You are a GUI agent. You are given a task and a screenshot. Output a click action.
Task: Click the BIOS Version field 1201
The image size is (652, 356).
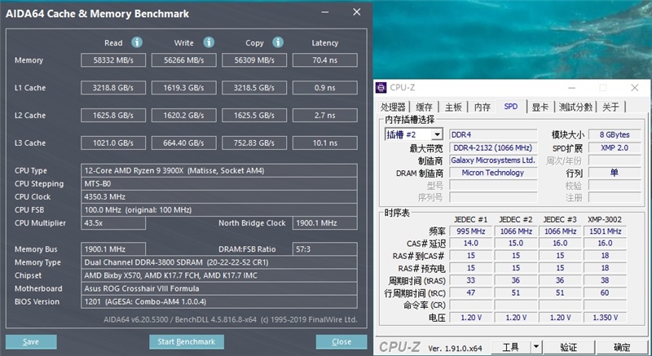click(x=219, y=301)
